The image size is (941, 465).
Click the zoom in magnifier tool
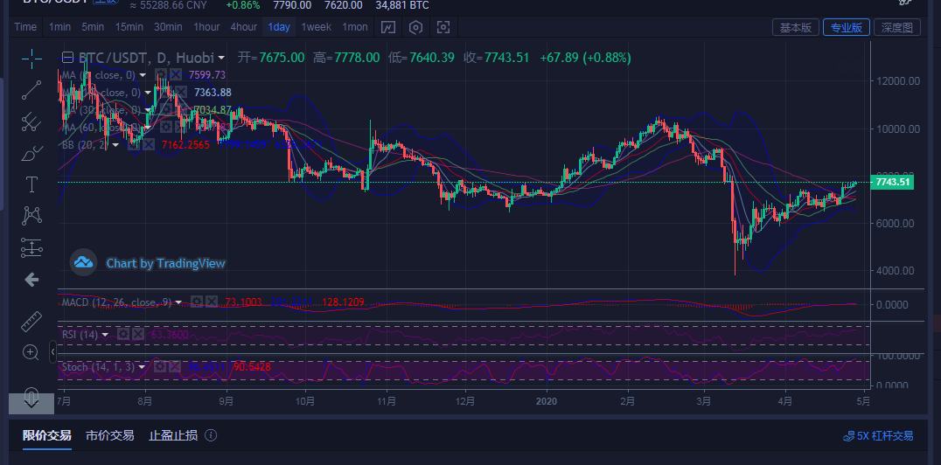coord(31,352)
